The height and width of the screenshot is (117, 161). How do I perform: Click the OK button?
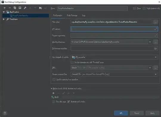click(x=121, y=113)
